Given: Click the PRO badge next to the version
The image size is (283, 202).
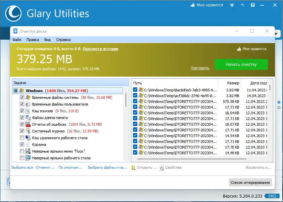Looking at the screenshot, I should pyautogui.click(x=272, y=196).
